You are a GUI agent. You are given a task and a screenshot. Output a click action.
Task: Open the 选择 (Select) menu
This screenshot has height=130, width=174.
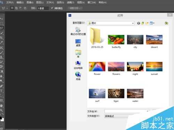[60, 2]
